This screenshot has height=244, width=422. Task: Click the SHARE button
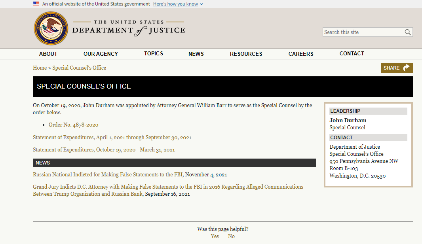click(x=397, y=68)
